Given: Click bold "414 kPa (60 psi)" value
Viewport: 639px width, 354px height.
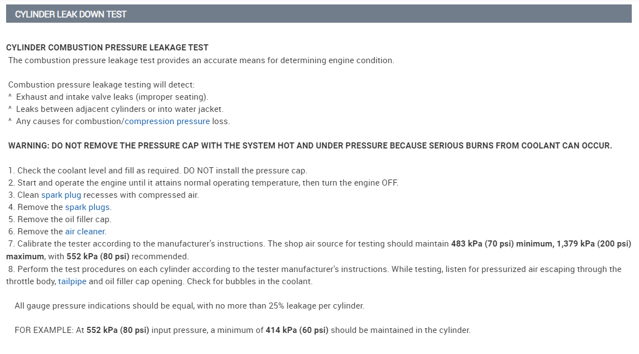Looking at the screenshot, I should point(297,330).
